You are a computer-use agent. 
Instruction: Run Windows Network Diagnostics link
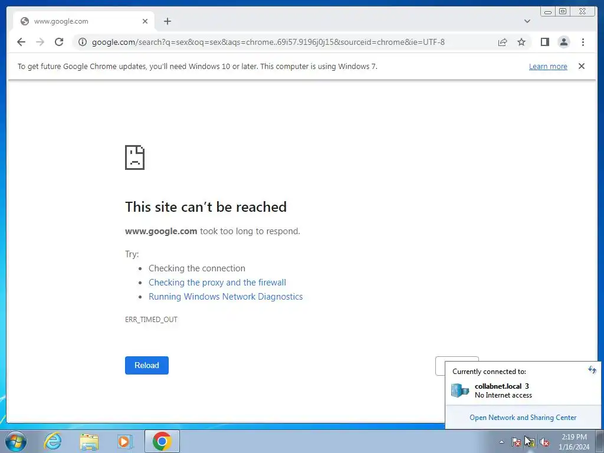click(x=226, y=297)
